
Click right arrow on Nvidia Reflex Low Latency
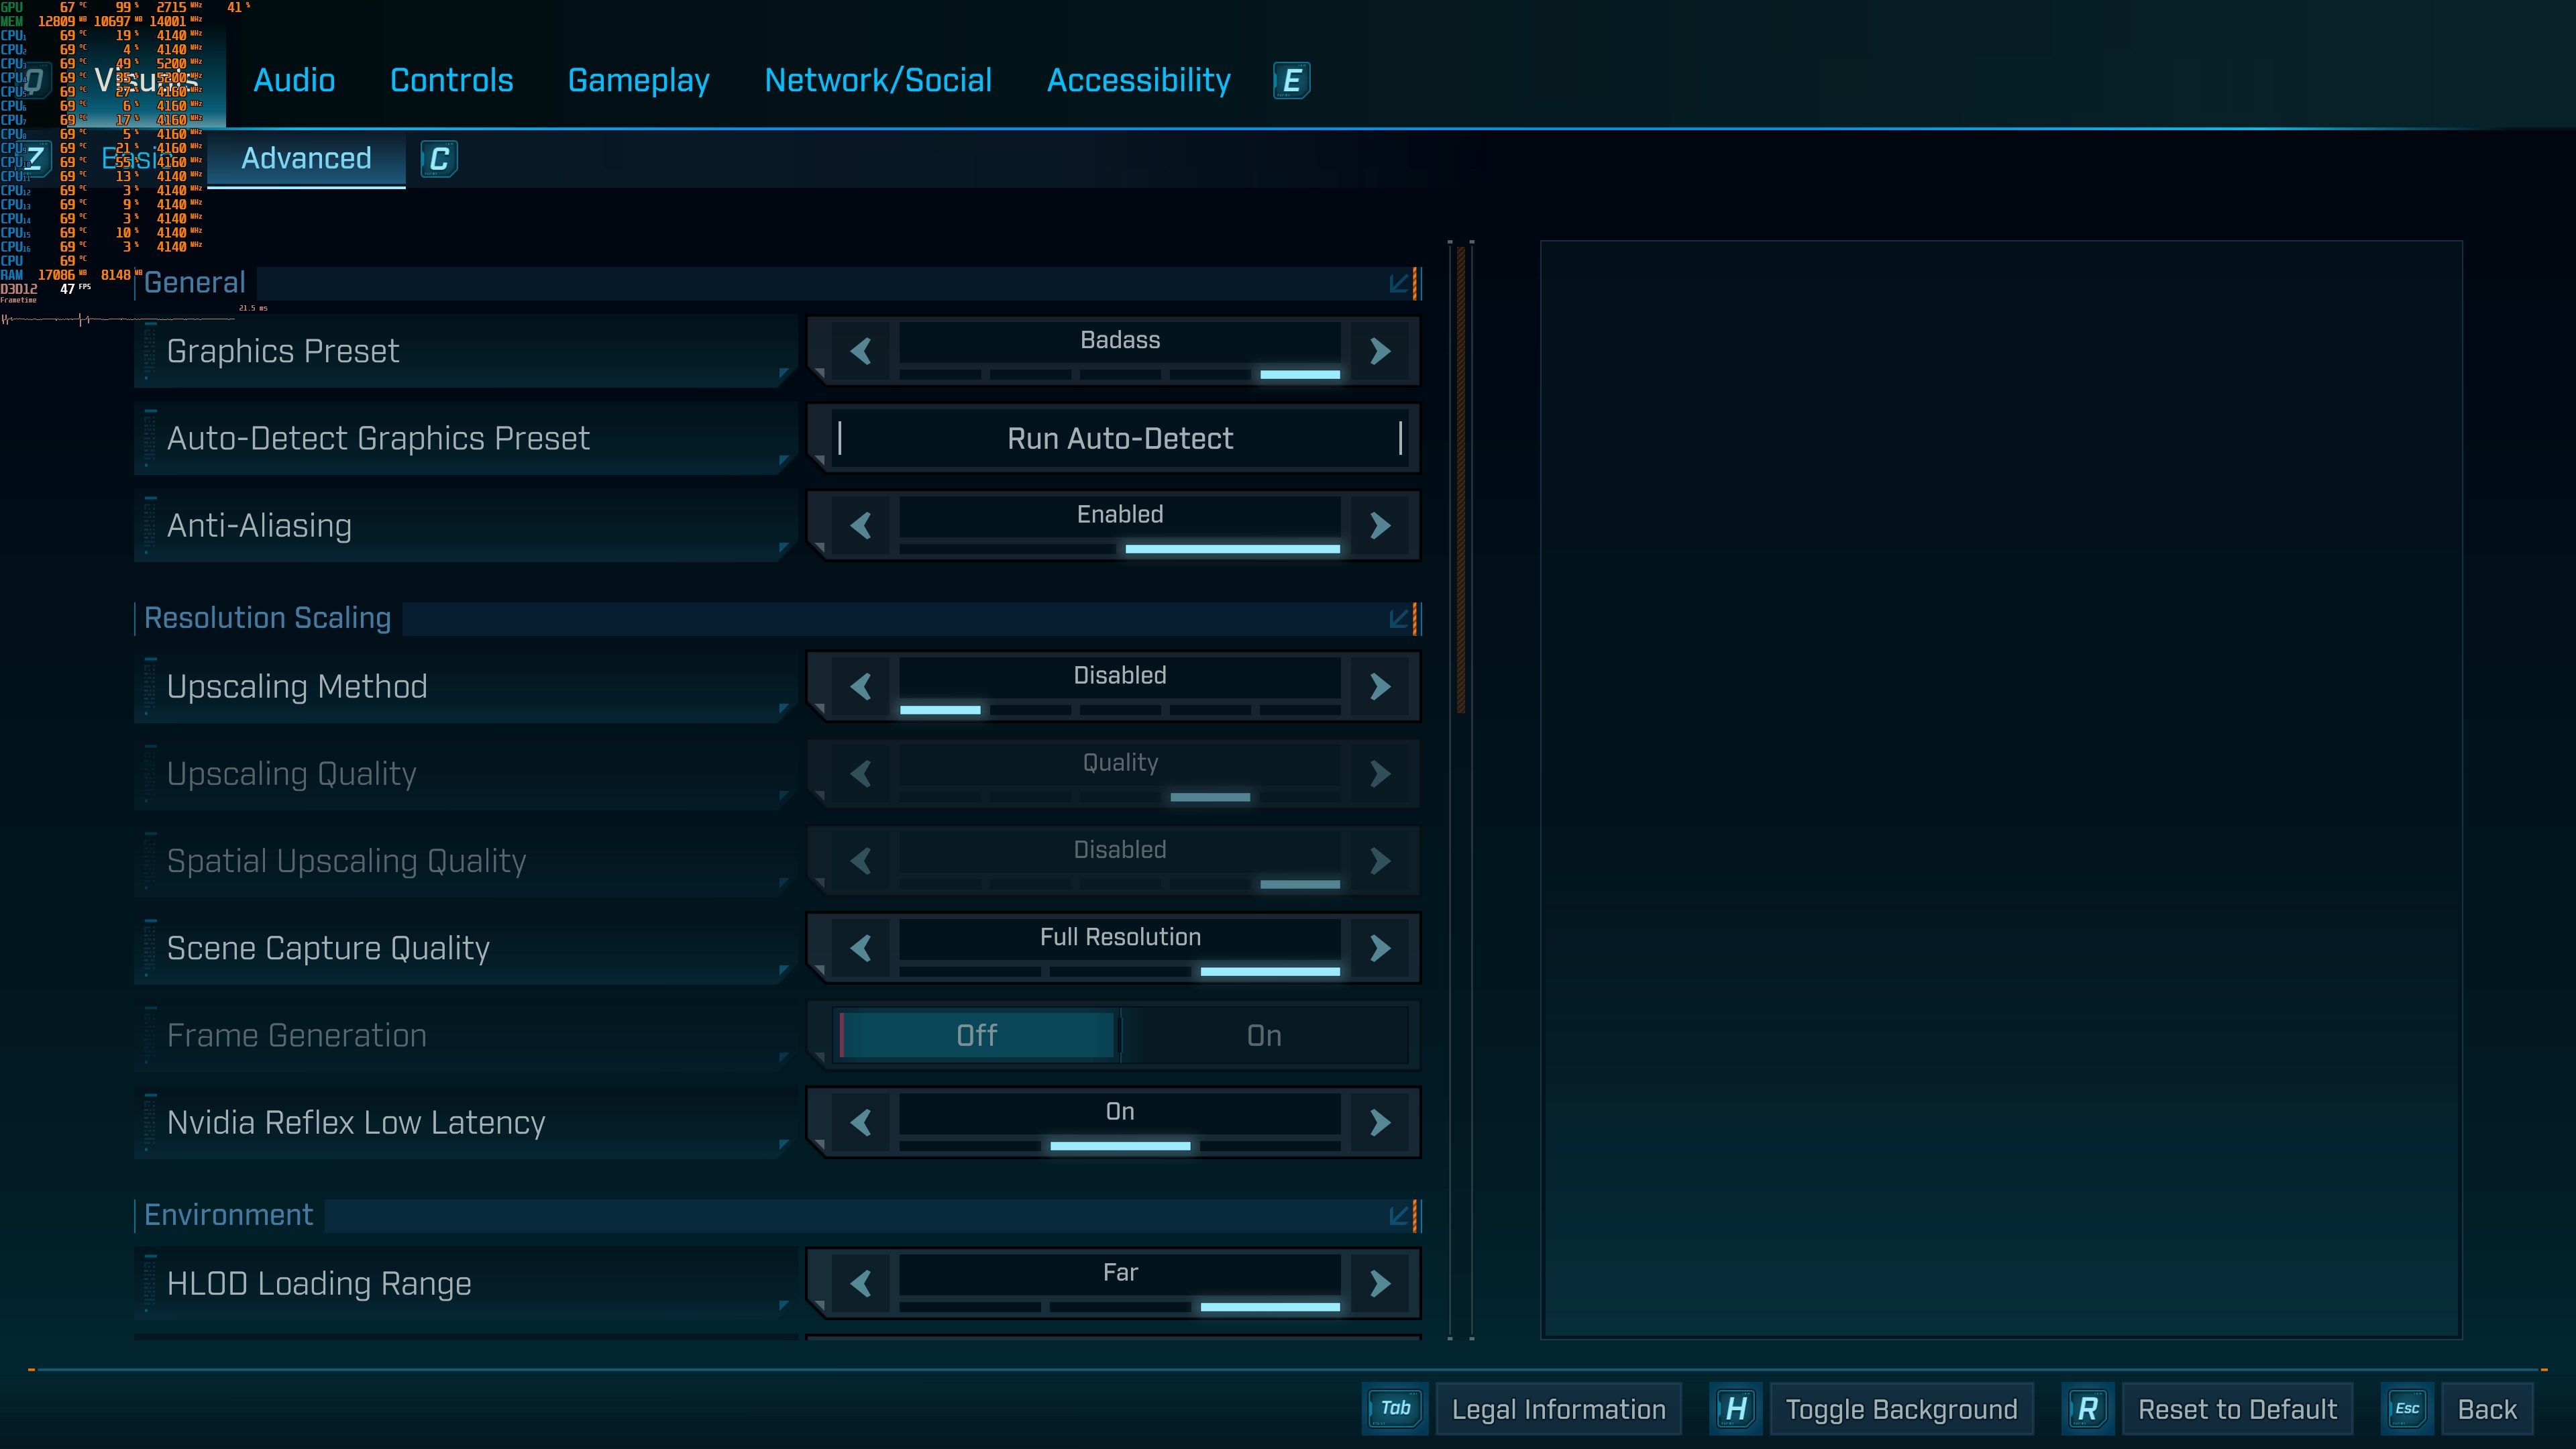1380,1122
